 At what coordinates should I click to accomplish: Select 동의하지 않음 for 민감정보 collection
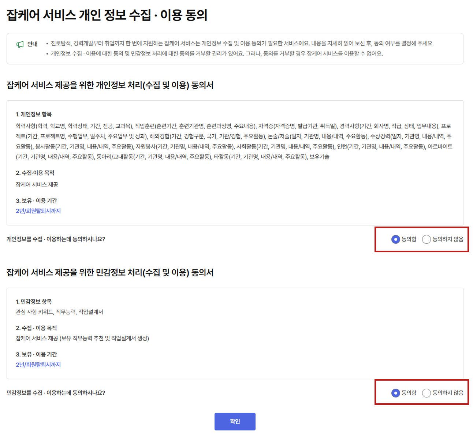pyautogui.click(x=427, y=393)
